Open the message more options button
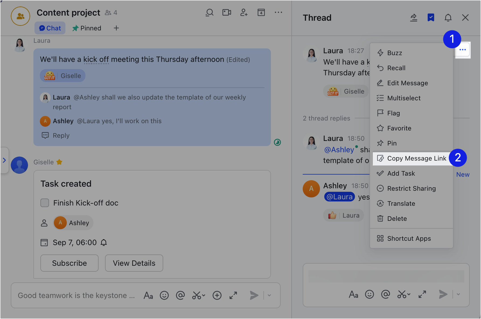 click(463, 50)
